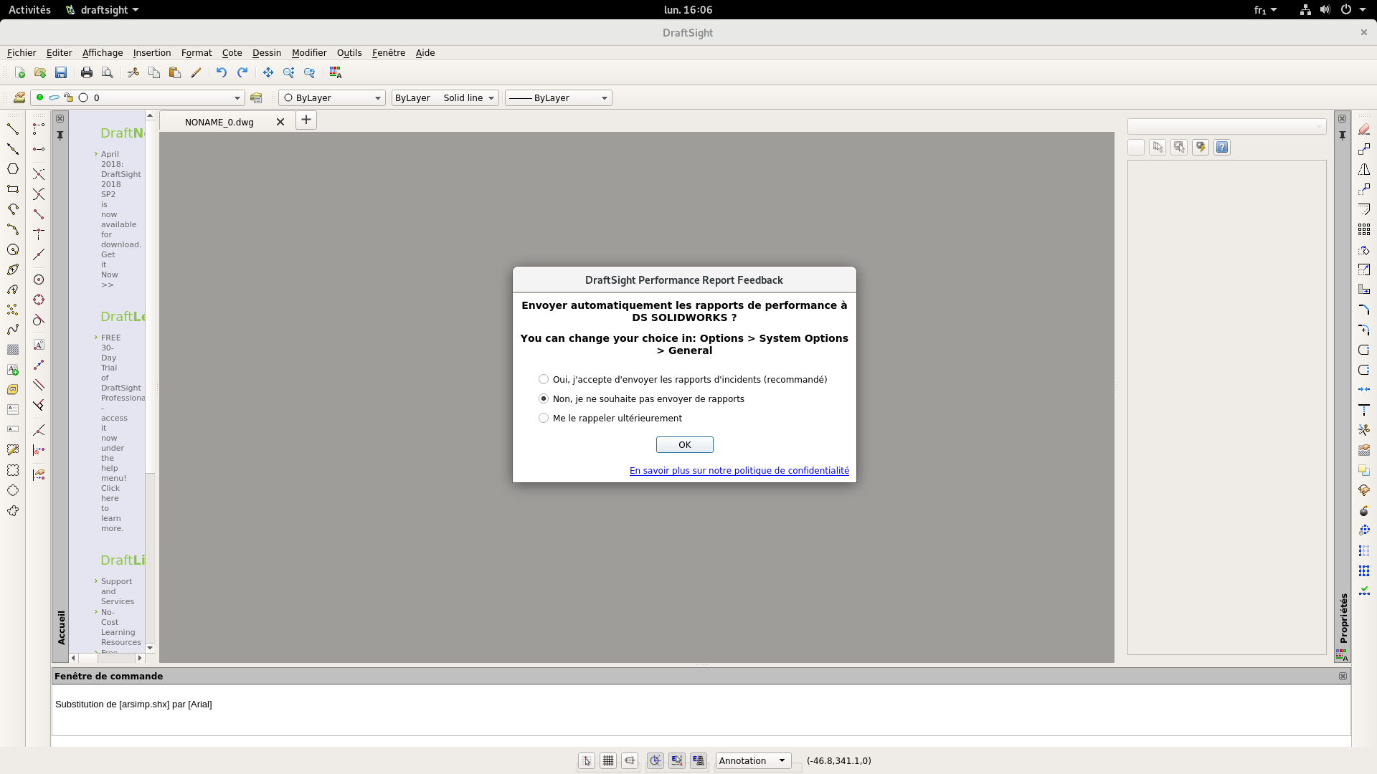Select the Pan tool
The image size is (1377, 774).
point(268,72)
